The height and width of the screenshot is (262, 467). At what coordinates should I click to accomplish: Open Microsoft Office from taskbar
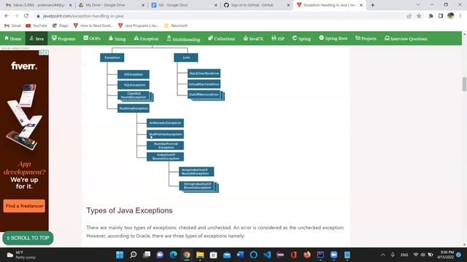(x=293, y=255)
